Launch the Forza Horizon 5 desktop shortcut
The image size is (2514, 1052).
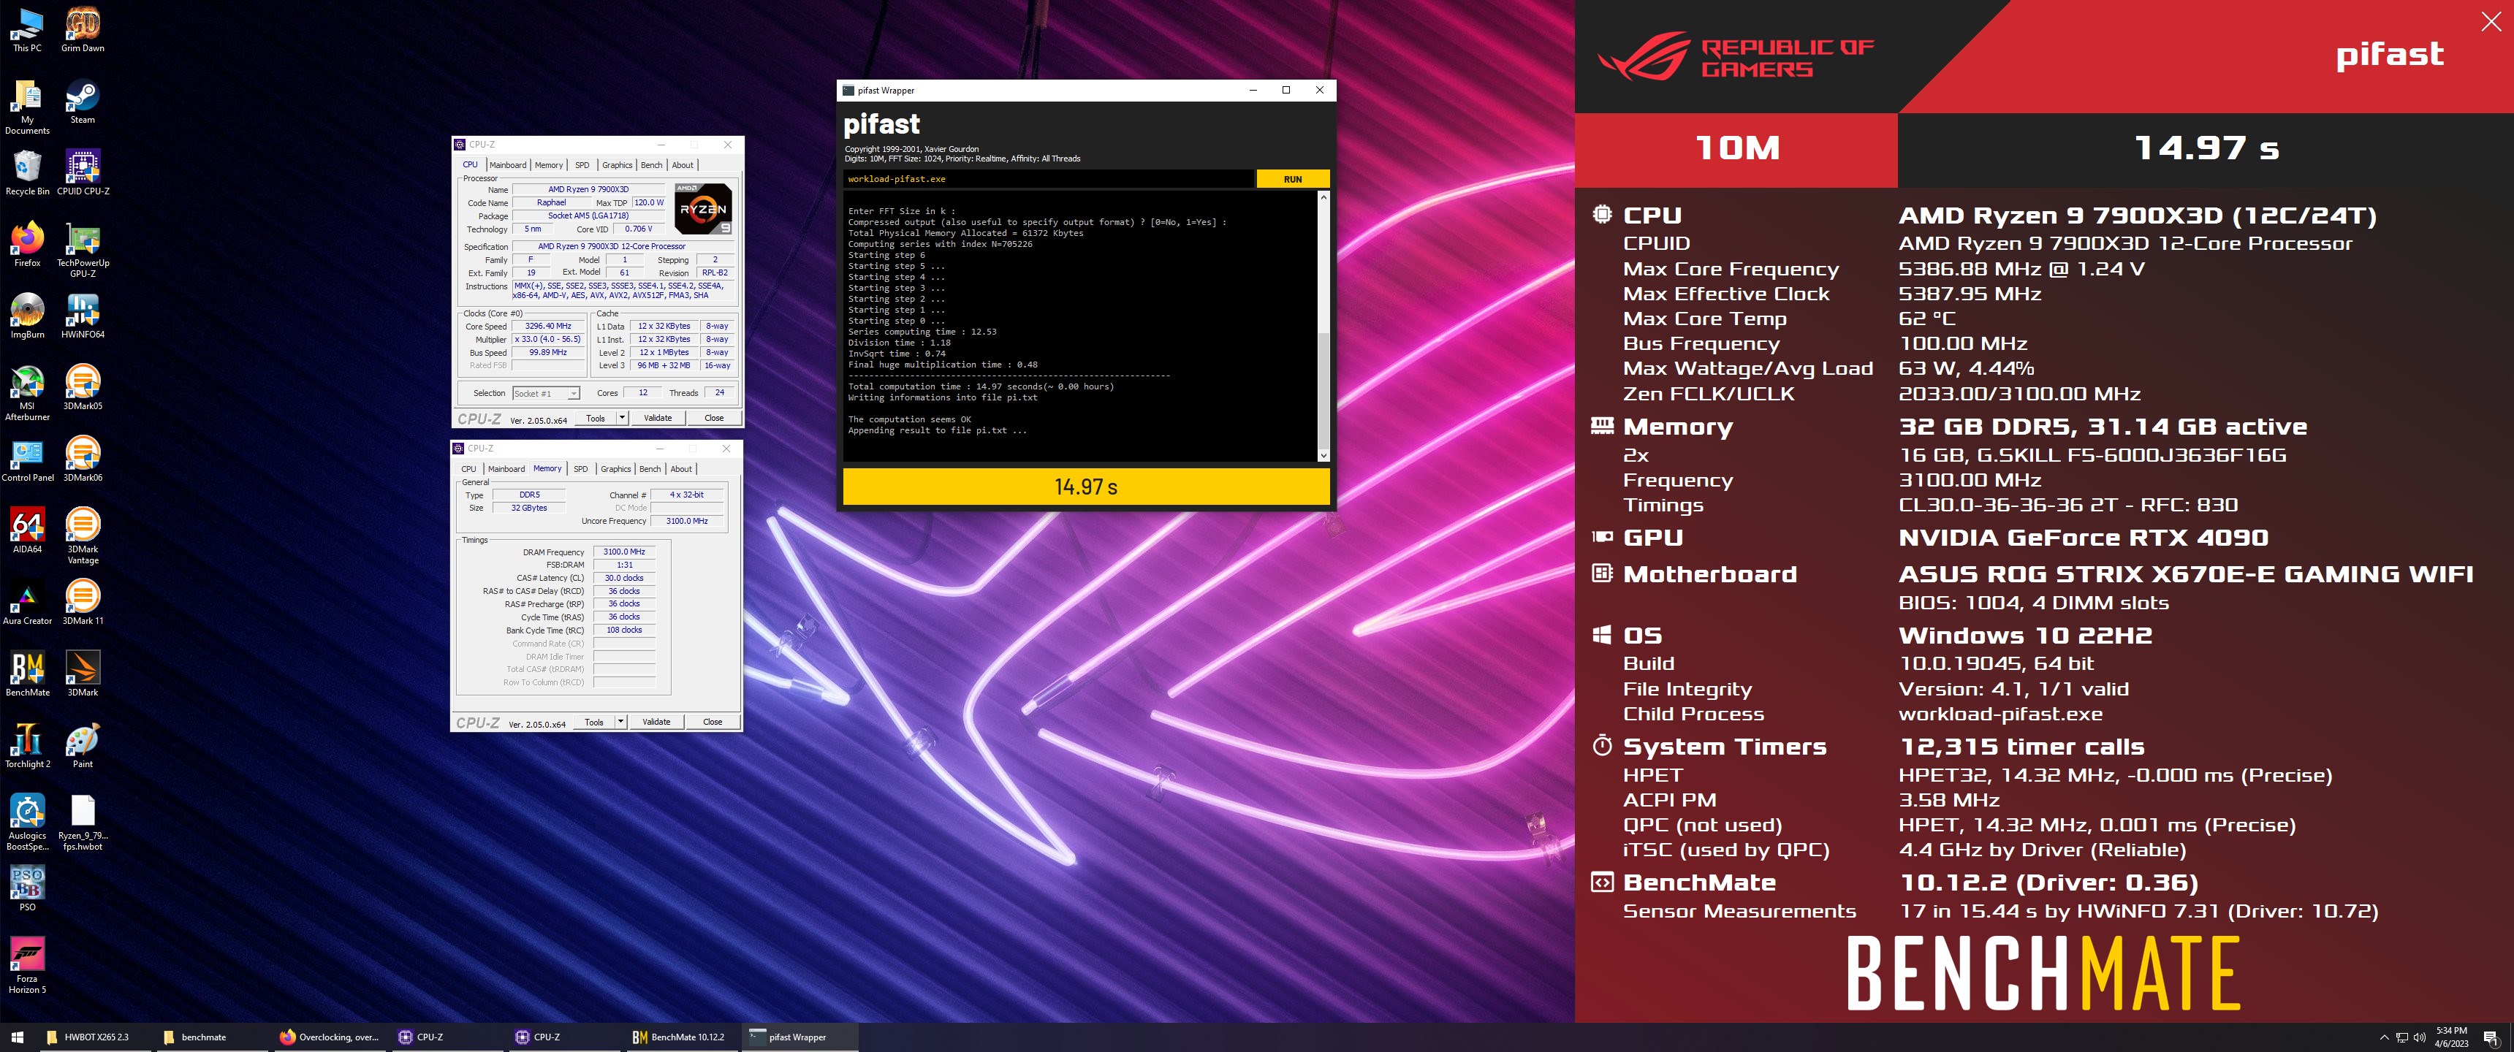(x=27, y=966)
